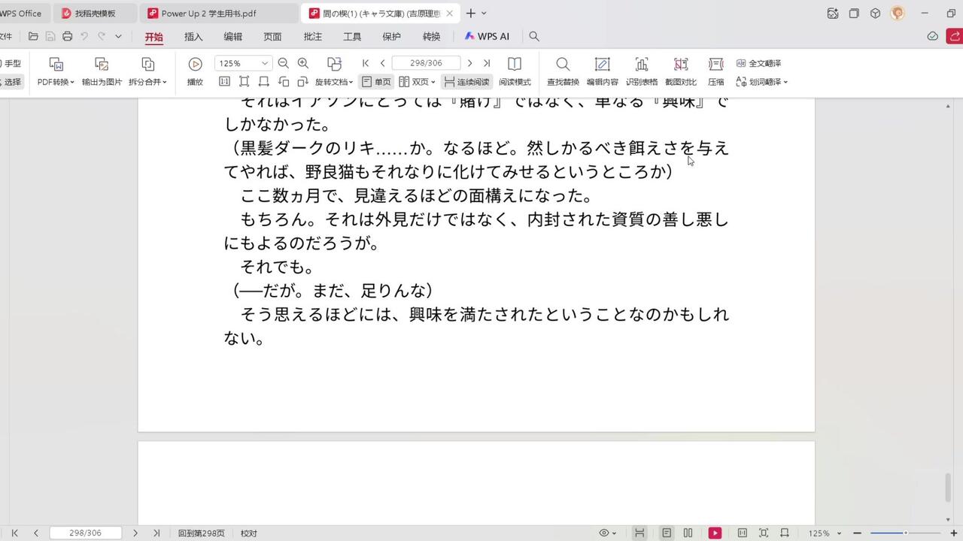Image resolution: width=963 pixels, height=541 pixels.
Task: Open the new tab dropdown arrow
Action: [x=484, y=14]
